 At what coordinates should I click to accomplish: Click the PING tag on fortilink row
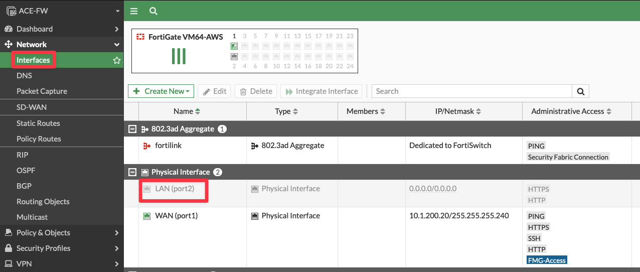[x=536, y=146]
